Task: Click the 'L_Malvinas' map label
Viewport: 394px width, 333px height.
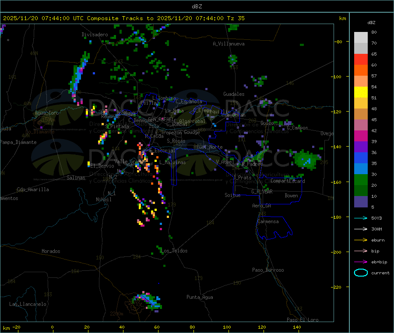Action: [x=172, y=162]
